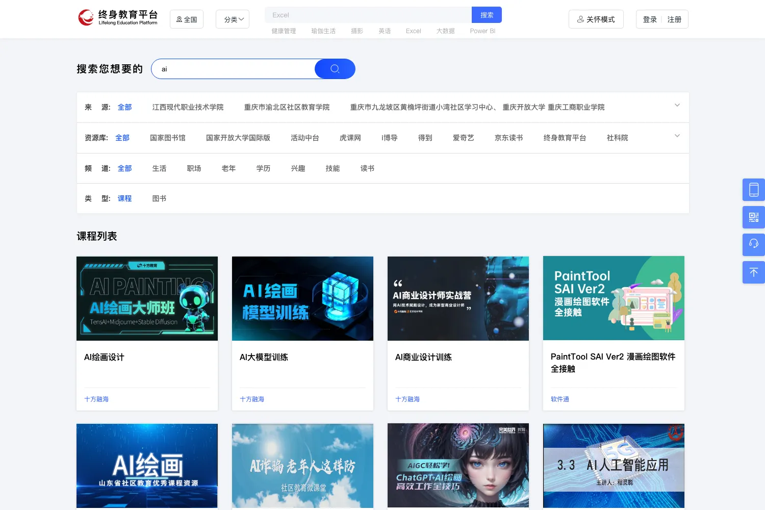
Task: Select hot keyword 健康管理
Action: point(284,31)
